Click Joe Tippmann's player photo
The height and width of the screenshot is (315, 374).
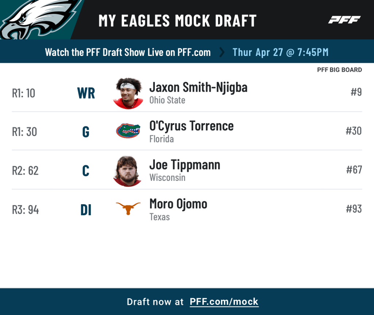[x=128, y=171]
